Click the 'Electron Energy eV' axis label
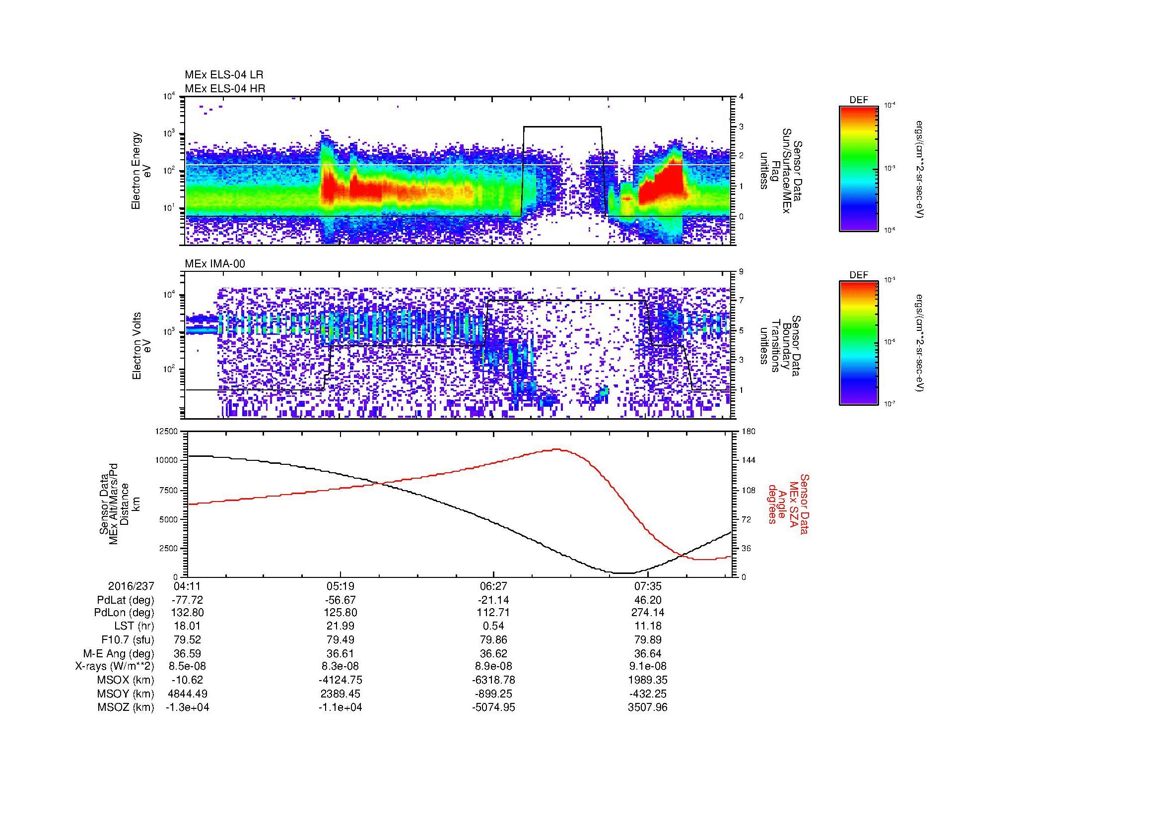This screenshot has height=820, width=1161. pyautogui.click(x=141, y=171)
